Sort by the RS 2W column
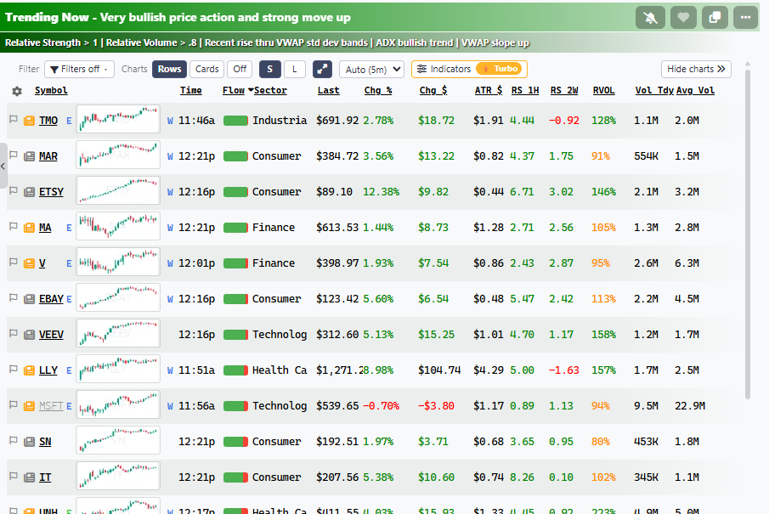Image resolution: width=769 pixels, height=514 pixels. point(564,91)
